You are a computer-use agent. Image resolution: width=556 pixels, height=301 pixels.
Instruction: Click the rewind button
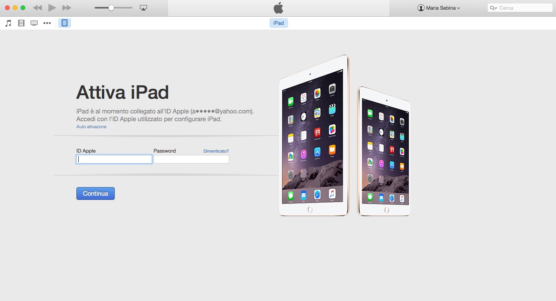37,8
